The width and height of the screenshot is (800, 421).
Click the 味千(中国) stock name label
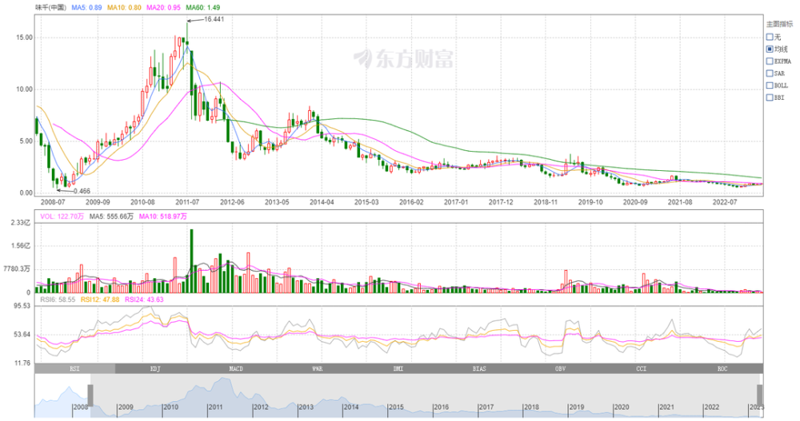[50, 8]
